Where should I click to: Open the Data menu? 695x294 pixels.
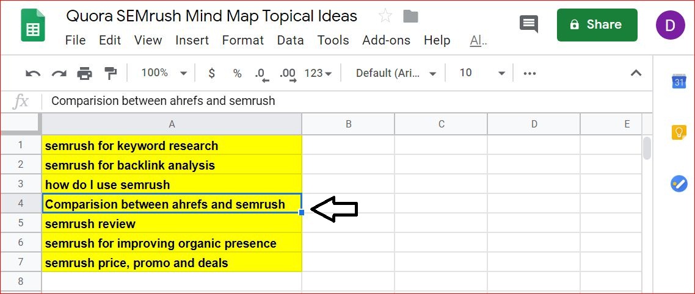point(290,40)
